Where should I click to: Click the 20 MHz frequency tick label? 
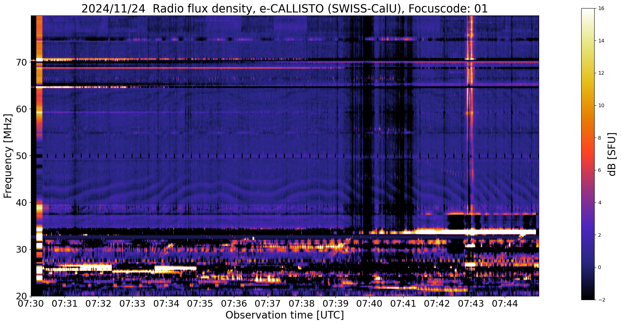[x=22, y=296]
